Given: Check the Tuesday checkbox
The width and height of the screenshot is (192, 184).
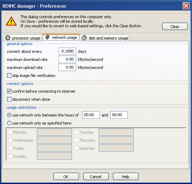Looking at the screenshot, I should (76, 132).
